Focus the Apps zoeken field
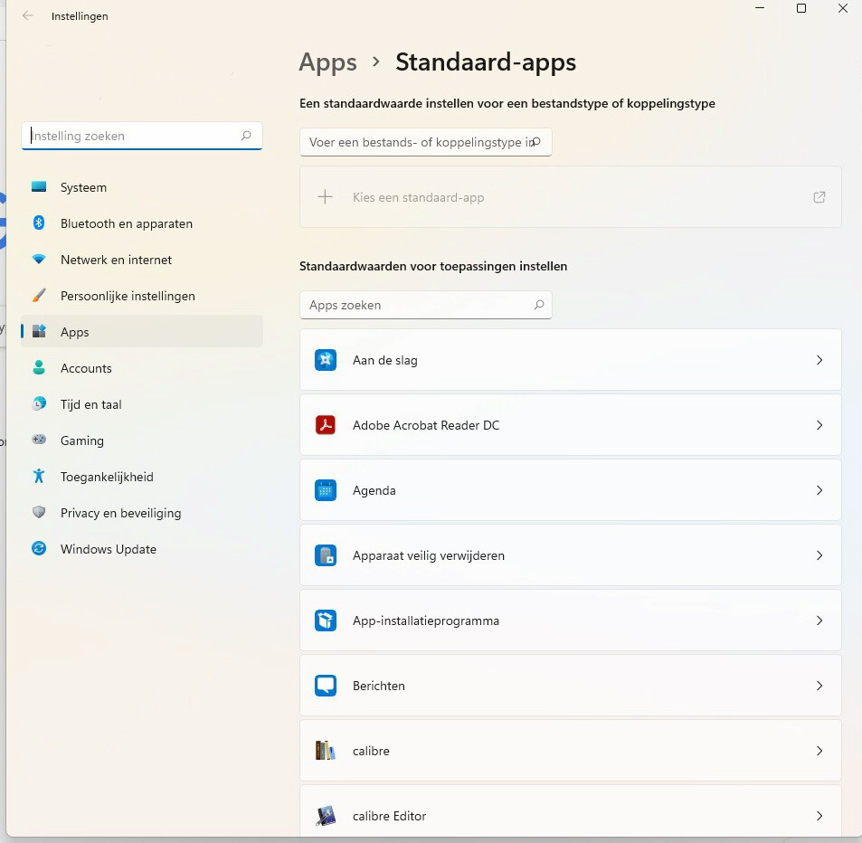The width and height of the screenshot is (862, 843). point(425,305)
